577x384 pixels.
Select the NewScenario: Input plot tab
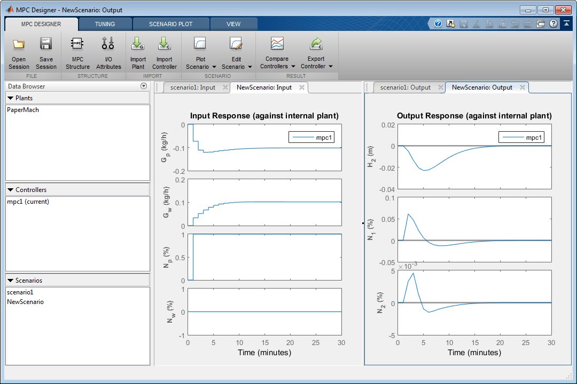pyautogui.click(x=264, y=87)
